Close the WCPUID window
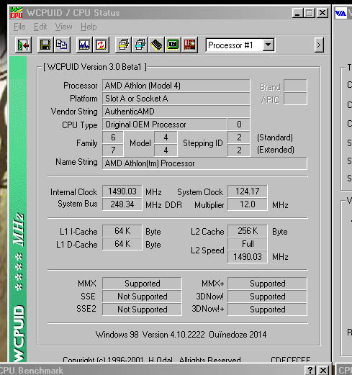 tap(322, 13)
